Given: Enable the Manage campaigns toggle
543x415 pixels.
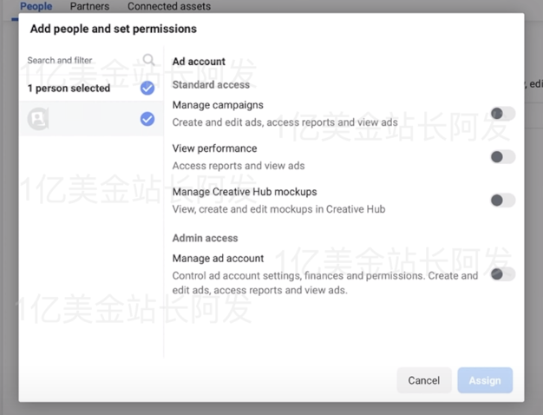Looking at the screenshot, I should (x=502, y=114).
